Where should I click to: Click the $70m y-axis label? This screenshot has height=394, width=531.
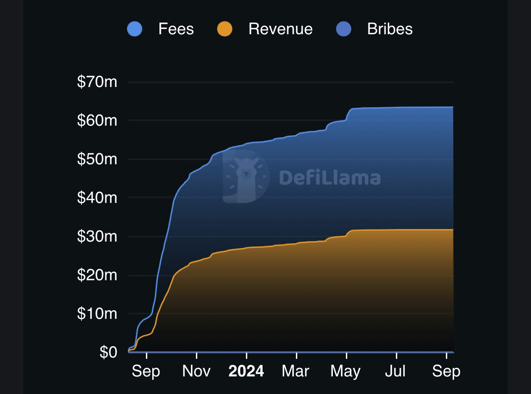click(97, 82)
